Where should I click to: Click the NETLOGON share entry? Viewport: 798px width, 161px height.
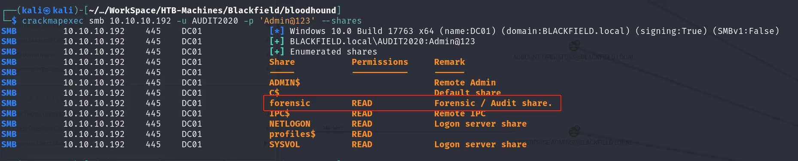pyautogui.click(x=289, y=124)
